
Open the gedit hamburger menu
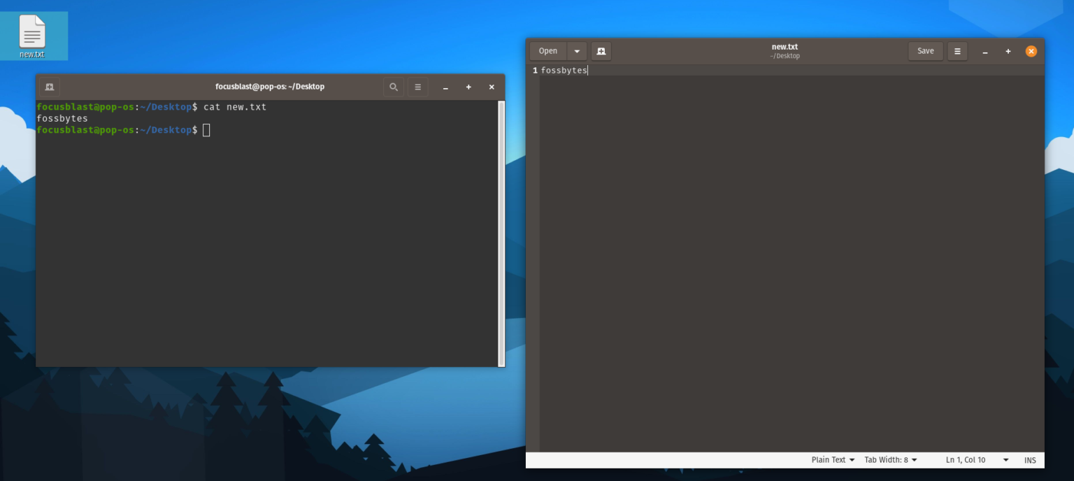pyautogui.click(x=957, y=50)
